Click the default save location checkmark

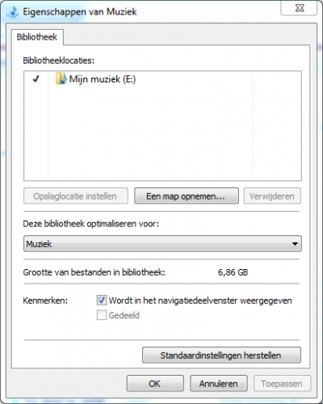point(36,79)
